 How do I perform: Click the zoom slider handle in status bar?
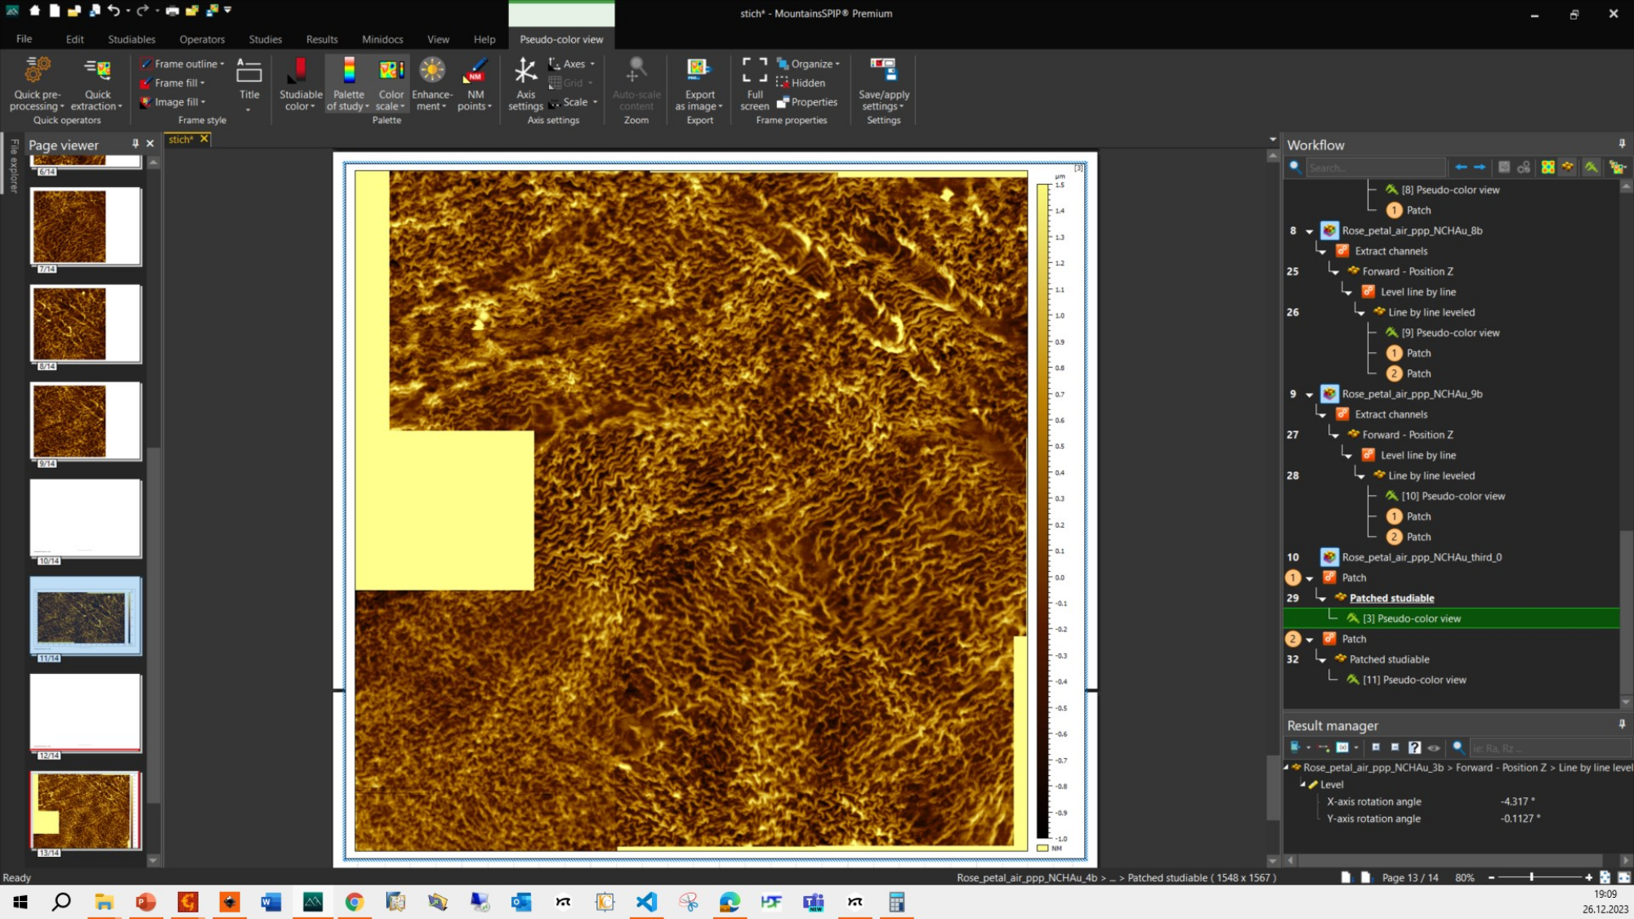click(x=1531, y=877)
